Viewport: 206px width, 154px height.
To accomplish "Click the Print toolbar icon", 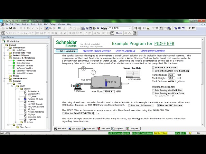I will [14, 28].
